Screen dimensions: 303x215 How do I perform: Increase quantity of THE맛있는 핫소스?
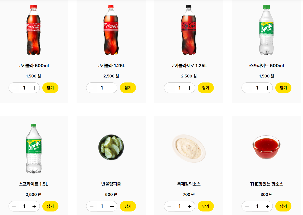click(x=267, y=206)
